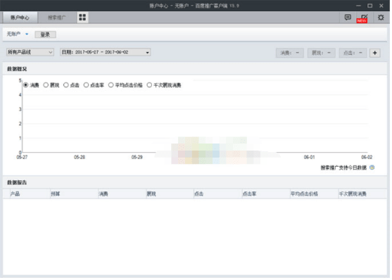Select the 消费 radio button
This screenshot has height=280, width=392.
[26, 85]
